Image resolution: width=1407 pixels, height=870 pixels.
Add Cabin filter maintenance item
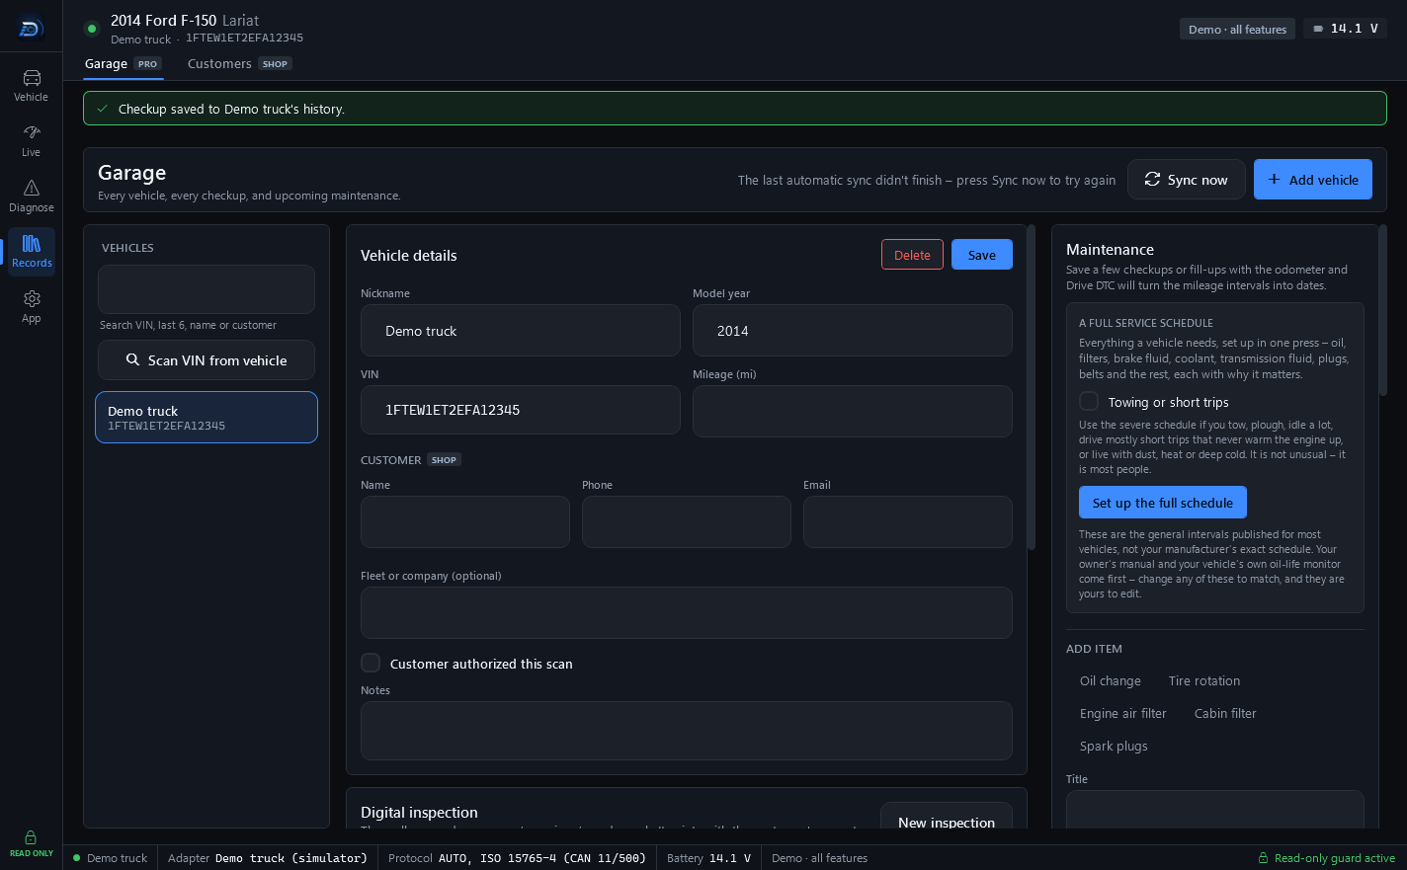pyautogui.click(x=1225, y=714)
